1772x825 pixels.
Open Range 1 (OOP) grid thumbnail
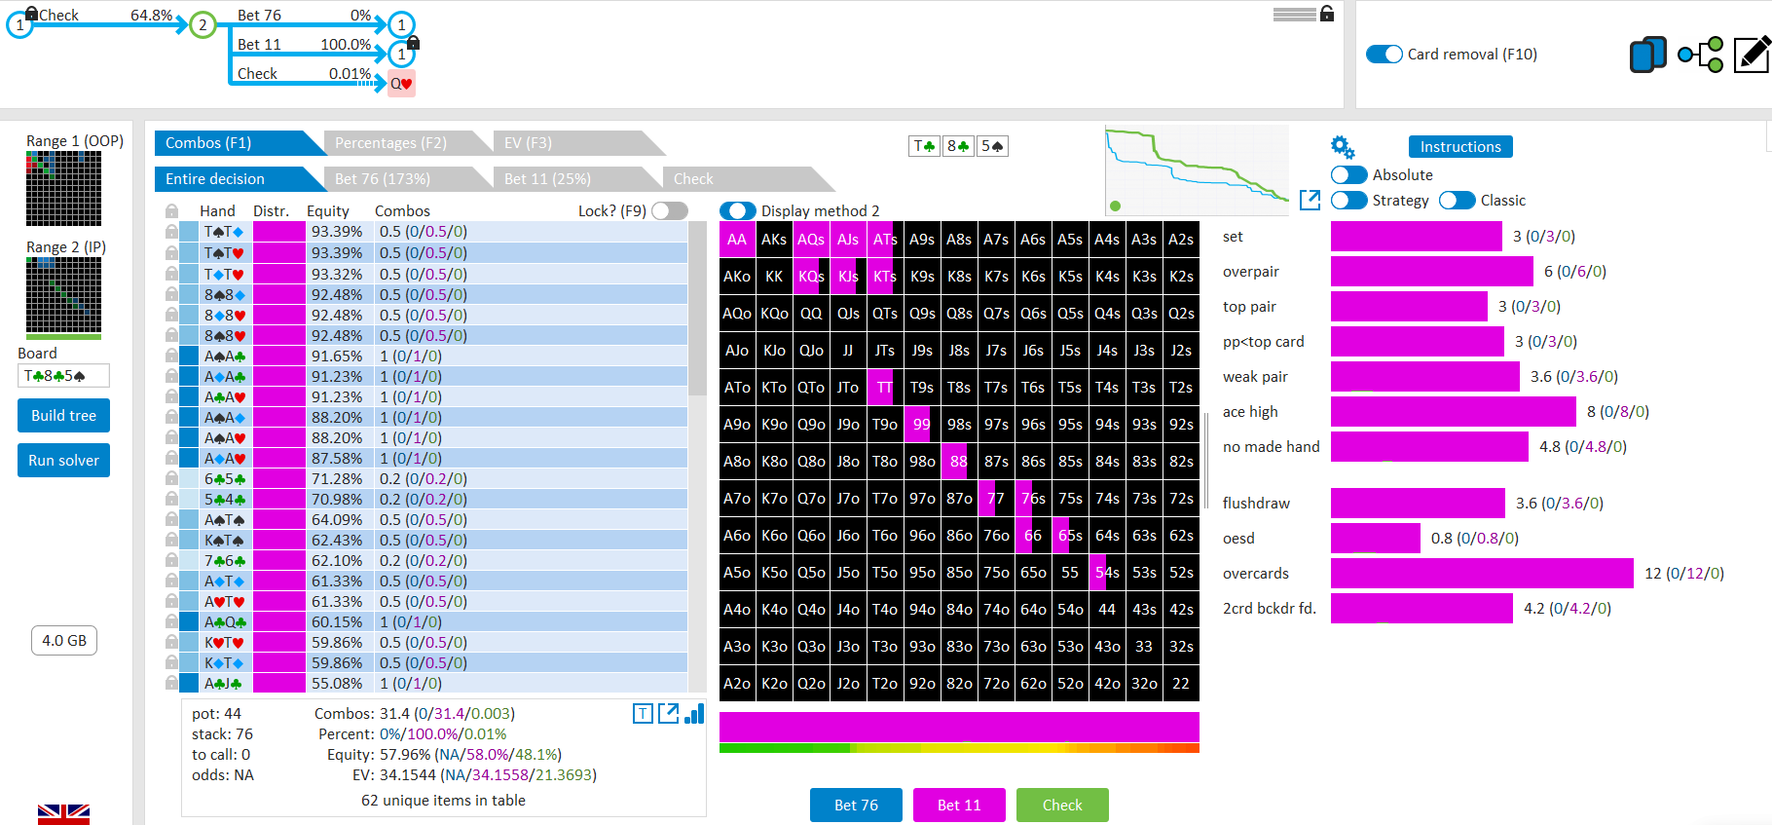(x=63, y=188)
